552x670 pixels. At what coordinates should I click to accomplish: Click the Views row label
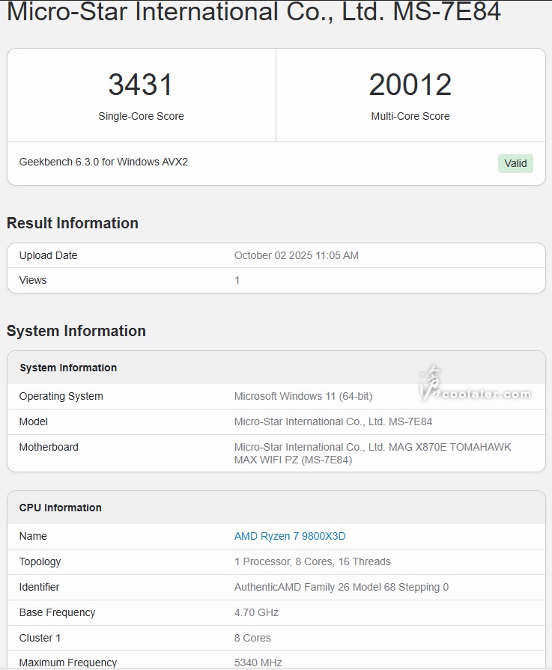tap(33, 280)
